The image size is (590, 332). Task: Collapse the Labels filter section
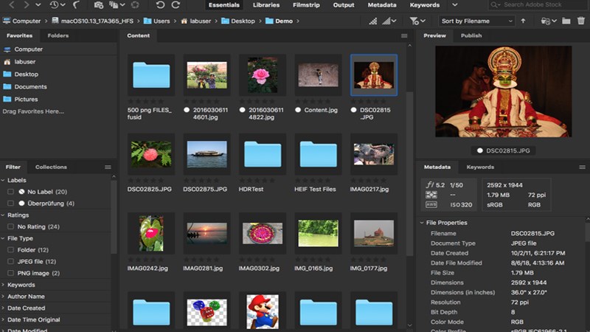[x=3, y=180]
